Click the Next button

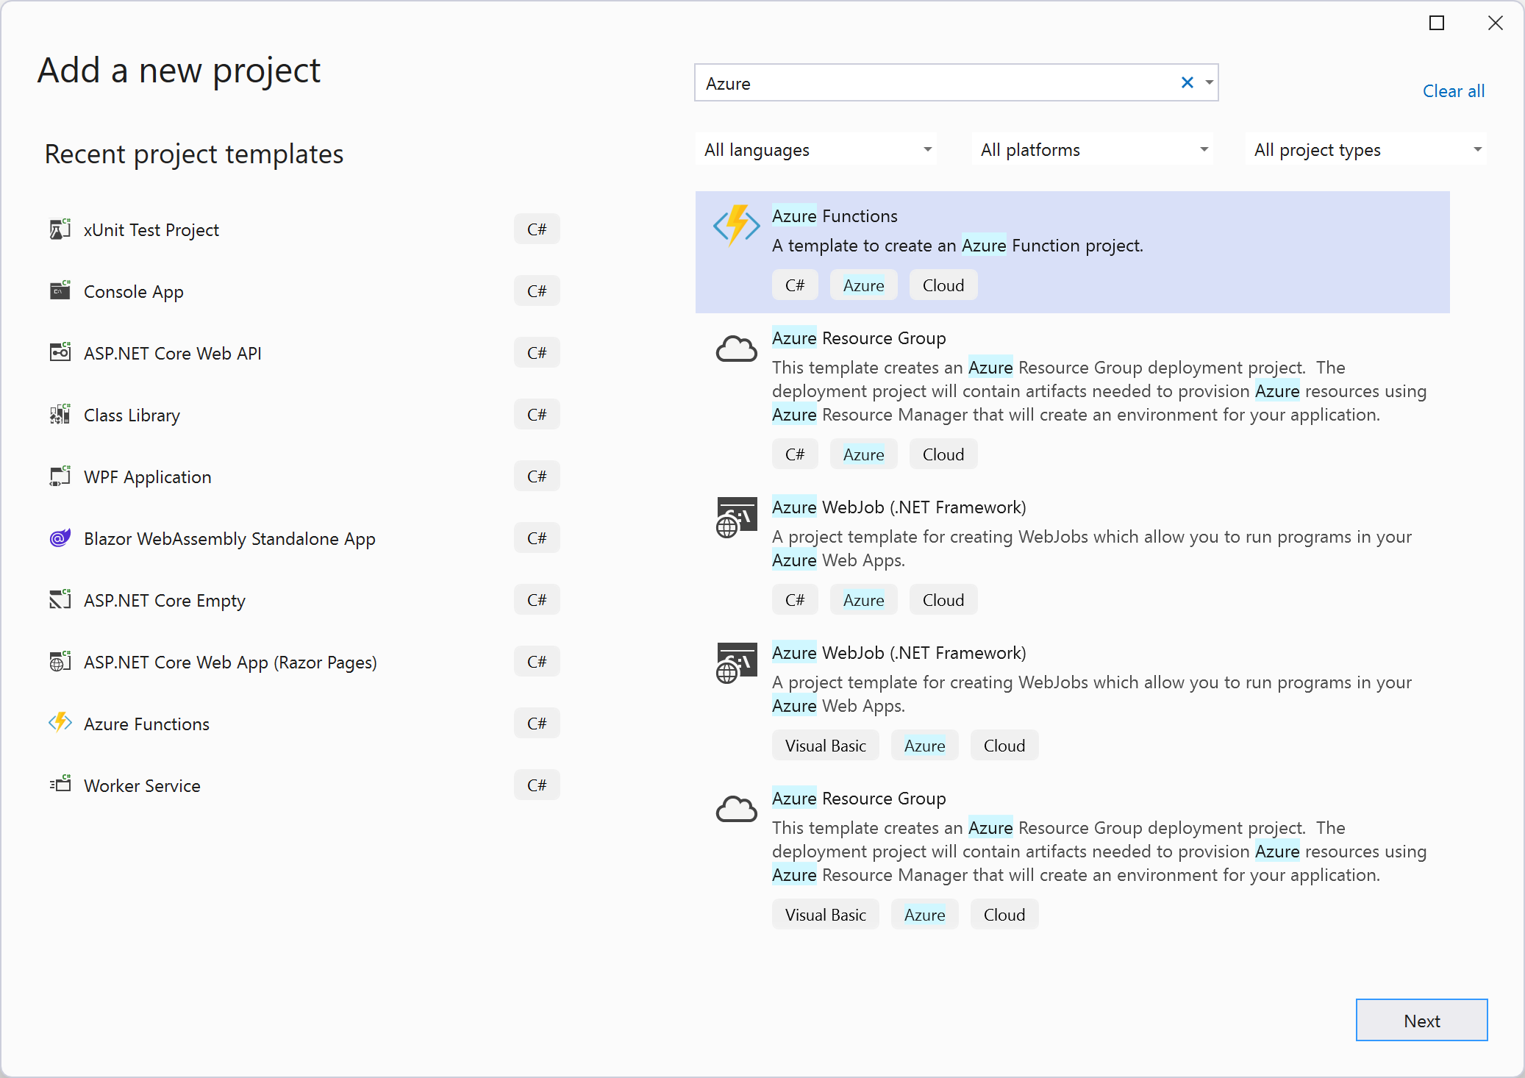(x=1421, y=1020)
